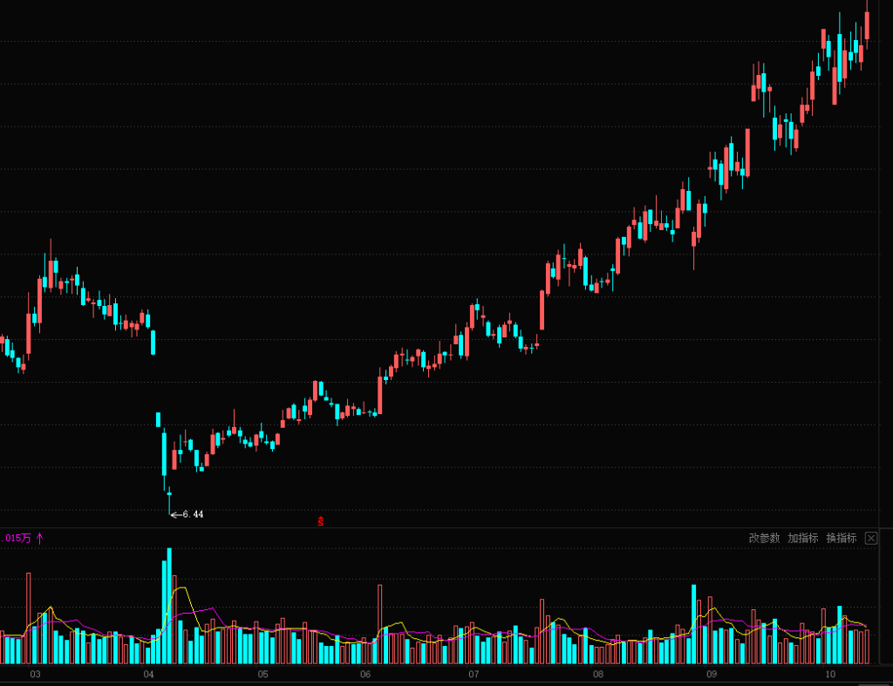This screenshot has width=893, height=686.
Task: Click the 加指标 add indicator button
Action: pyautogui.click(x=802, y=538)
